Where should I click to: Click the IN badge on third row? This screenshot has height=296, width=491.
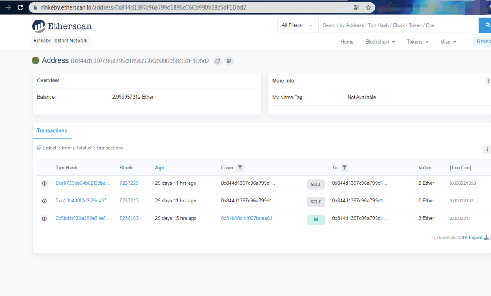[x=316, y=219]
